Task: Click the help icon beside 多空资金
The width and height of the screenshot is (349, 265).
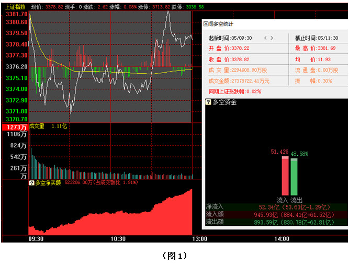Action: click(x=208, y=102)
